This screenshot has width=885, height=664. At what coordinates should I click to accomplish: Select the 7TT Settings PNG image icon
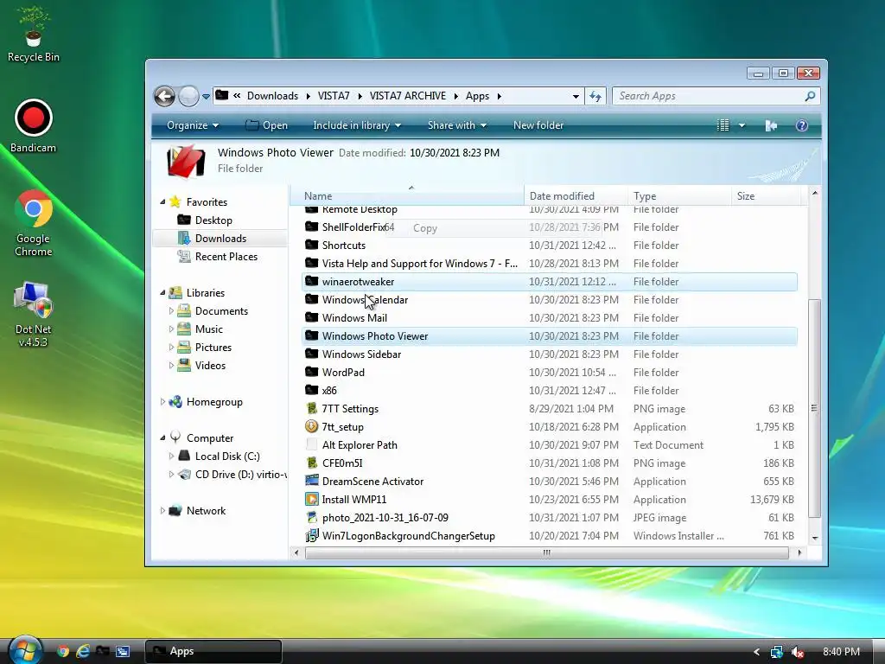pyautogui.click(x=311, y=408)
